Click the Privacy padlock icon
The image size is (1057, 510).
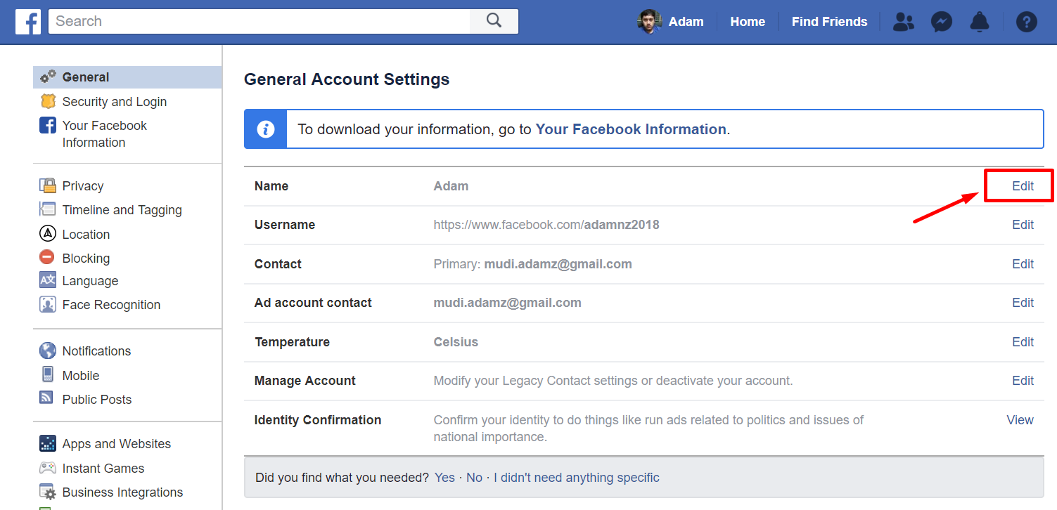pos(47,185)
